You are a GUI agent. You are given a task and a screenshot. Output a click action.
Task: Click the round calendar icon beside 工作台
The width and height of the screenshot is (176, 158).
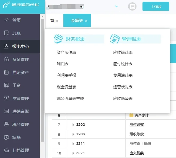(132, 6)
